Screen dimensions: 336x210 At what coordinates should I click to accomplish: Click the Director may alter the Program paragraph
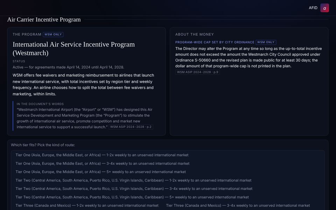248,57
